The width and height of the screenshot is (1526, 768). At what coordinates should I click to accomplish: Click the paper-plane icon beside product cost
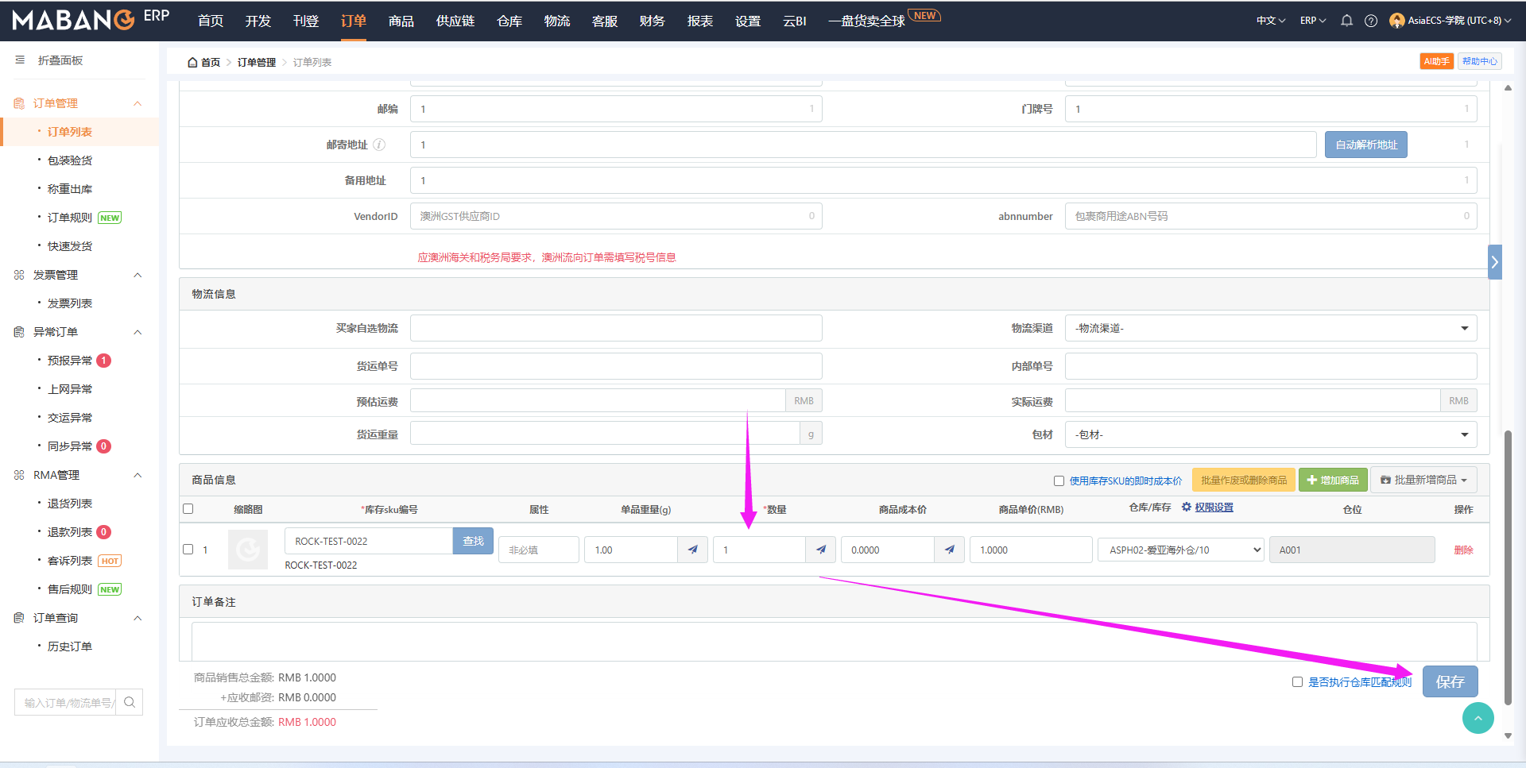950,550
